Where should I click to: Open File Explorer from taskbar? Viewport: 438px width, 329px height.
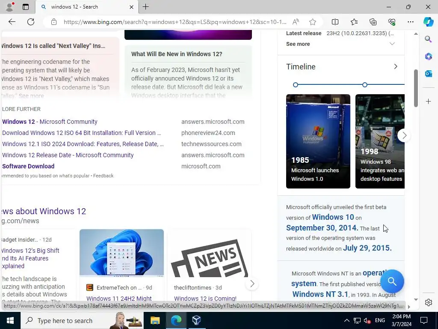155,320
